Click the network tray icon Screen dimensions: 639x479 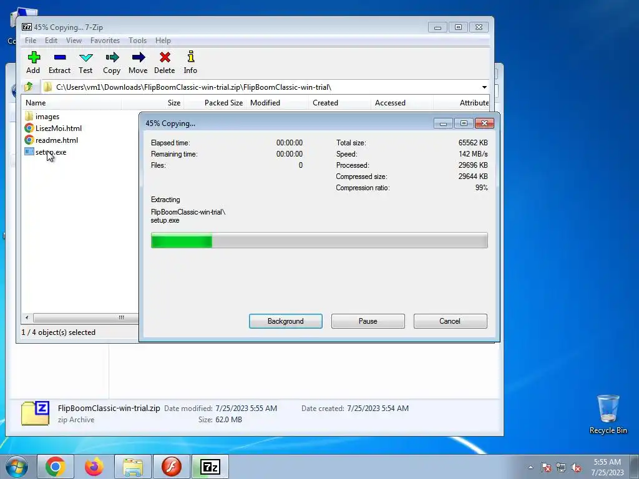pos(561,467)
